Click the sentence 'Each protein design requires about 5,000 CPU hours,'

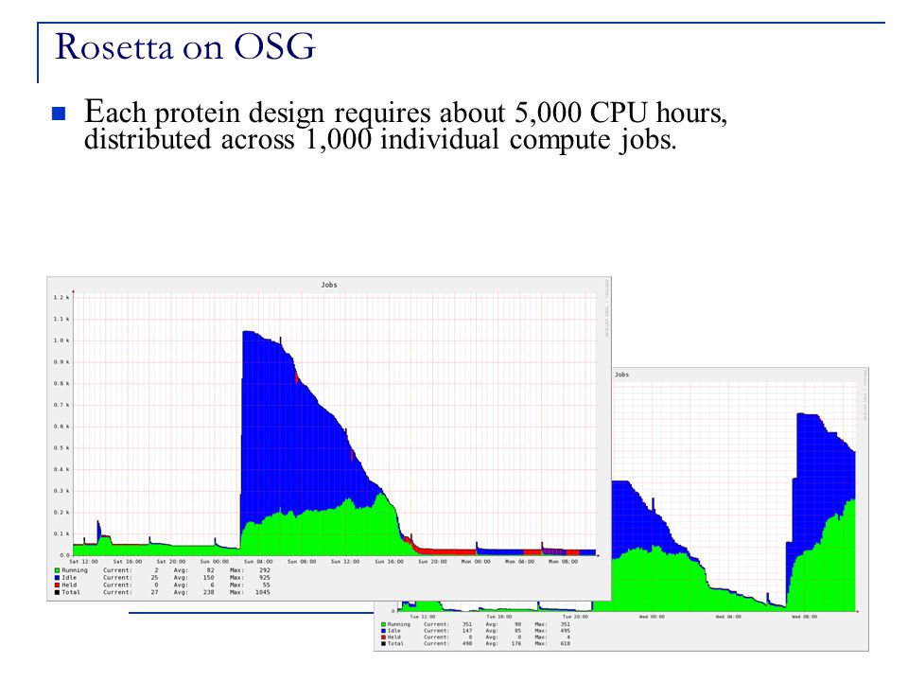(406, 112)
